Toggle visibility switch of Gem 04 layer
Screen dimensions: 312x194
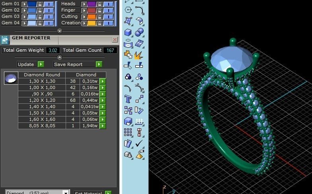click(x=49, y=23)
